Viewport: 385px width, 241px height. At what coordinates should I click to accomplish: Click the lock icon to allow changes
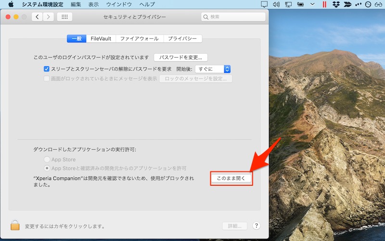point(15,225)
